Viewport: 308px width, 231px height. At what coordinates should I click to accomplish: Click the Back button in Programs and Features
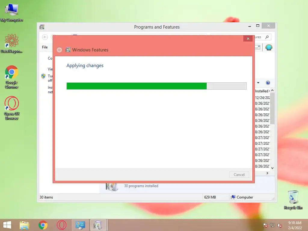[x=45, y=37]
